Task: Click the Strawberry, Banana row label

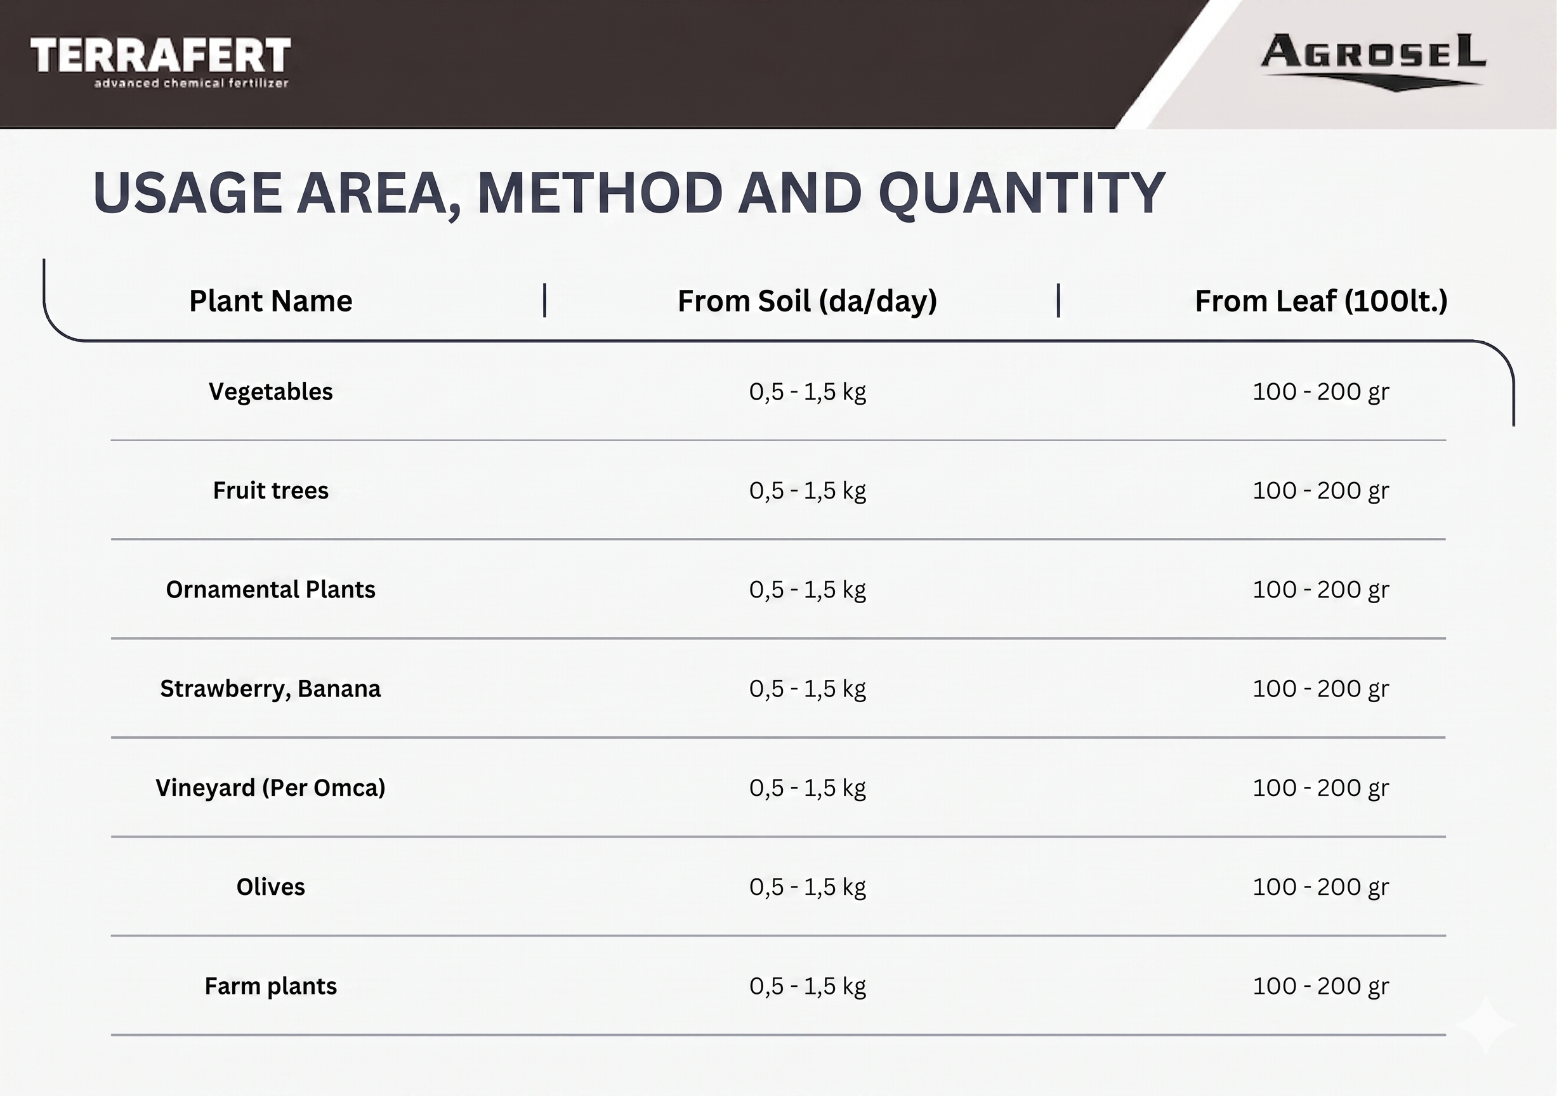Action: 270,689
